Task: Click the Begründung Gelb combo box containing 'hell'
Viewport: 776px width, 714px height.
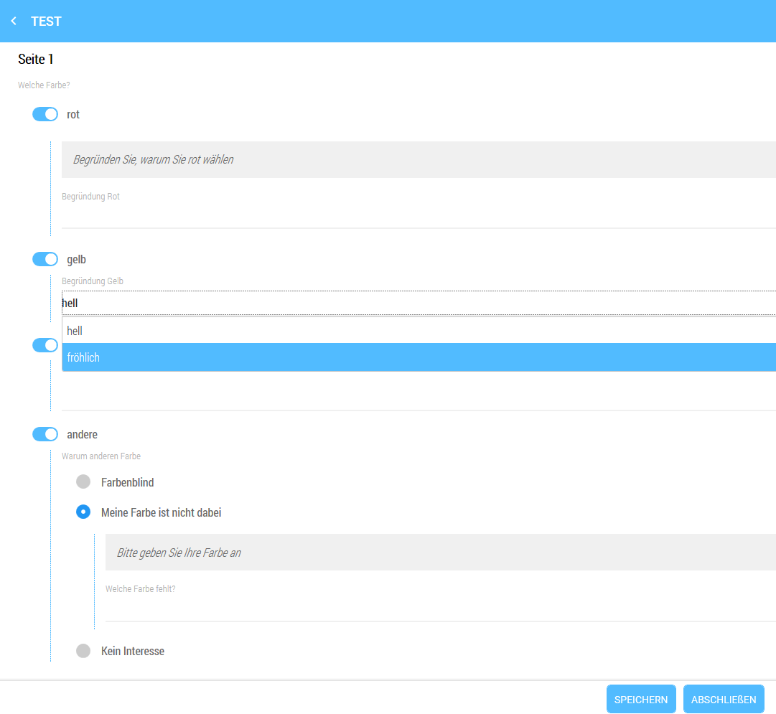Action: [419, 303]
